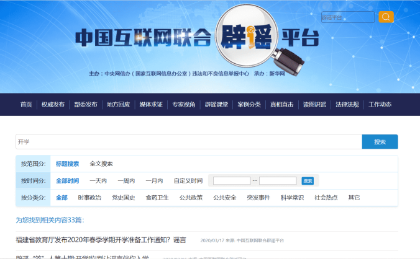420x259 pixels.
Task: Go to 案例分类 section
Action: tap(249, 104)
